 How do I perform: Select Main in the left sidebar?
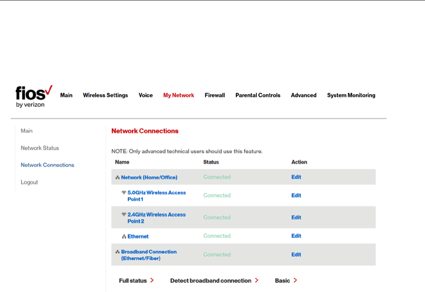pyautogui.click(x=27, y=131)
